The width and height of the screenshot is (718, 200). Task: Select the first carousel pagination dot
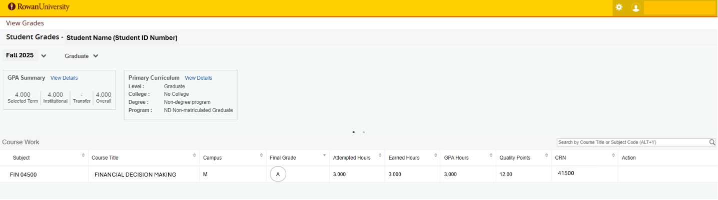point(354,132)
